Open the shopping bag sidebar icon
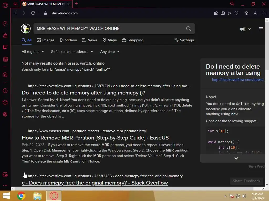Viewport: 269px width, 201px height. tap(5, 35)
